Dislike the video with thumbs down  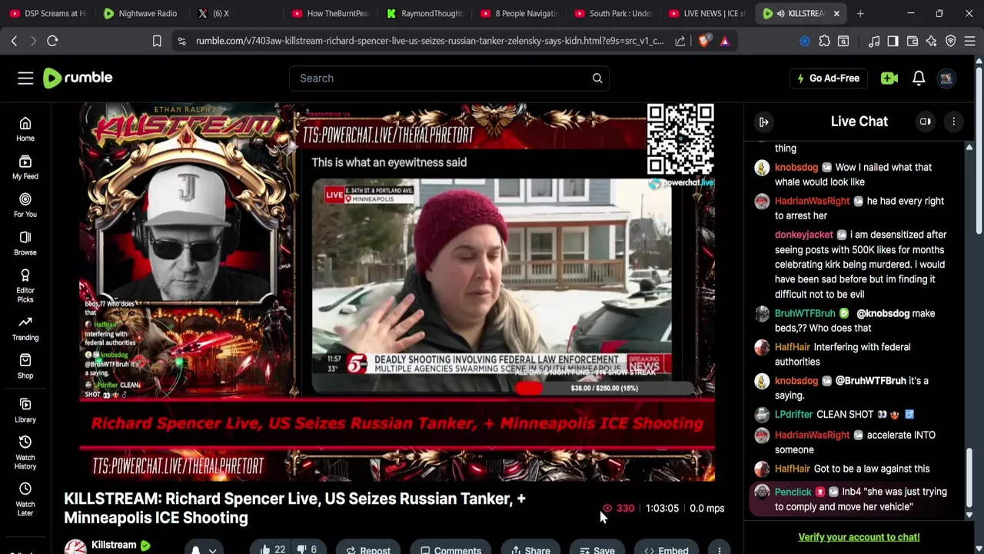coord(307,549)
